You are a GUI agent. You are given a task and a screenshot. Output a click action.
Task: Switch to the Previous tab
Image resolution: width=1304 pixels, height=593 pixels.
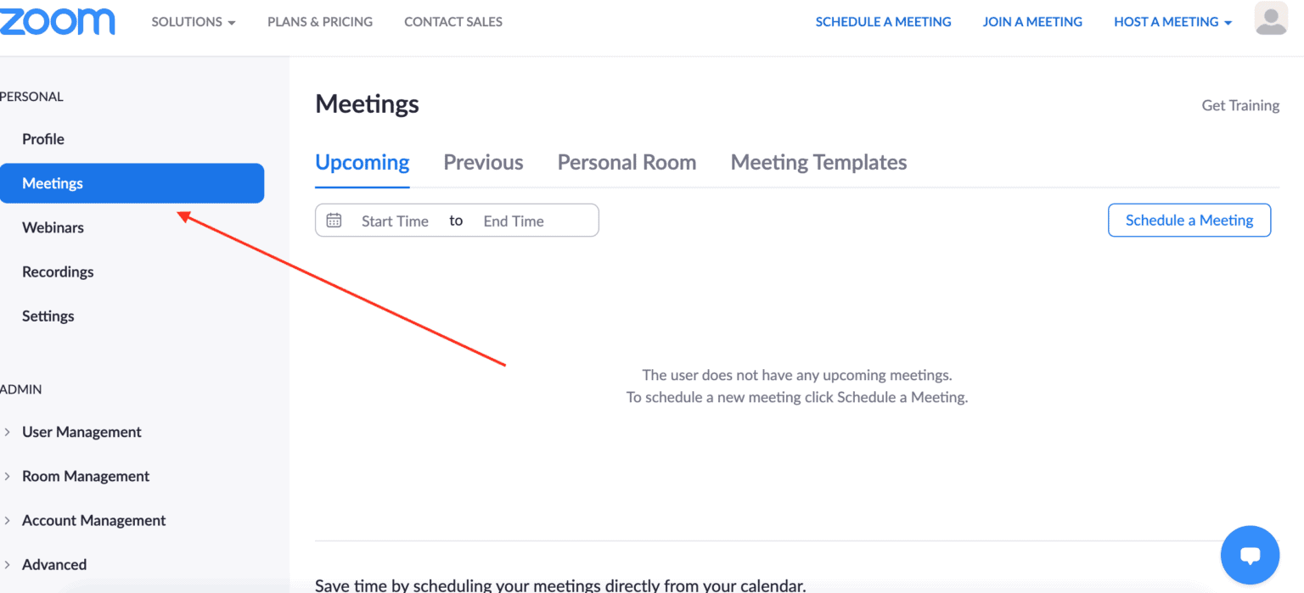483,161
